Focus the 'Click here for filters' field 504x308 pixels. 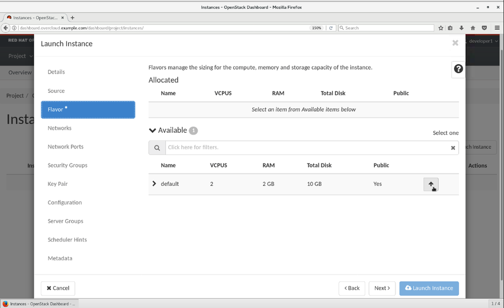[306, 147]
